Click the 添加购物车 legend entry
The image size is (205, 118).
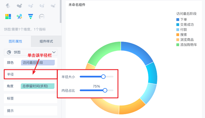click(187, 45)
